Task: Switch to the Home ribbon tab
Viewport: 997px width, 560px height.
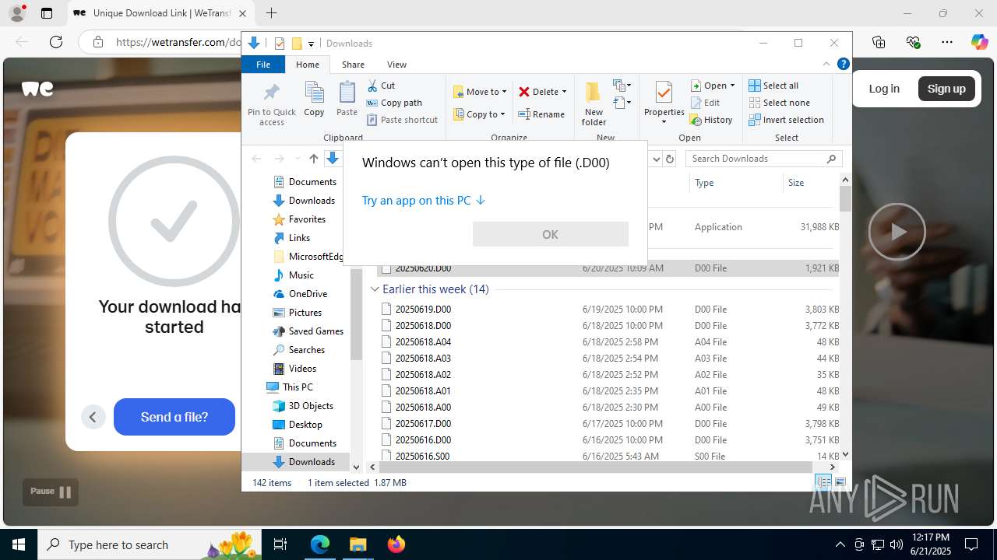Action: 308,65
